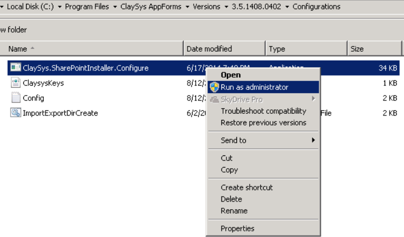Open Properties from the context menu
This screenshot has height=237, width=404.
click(x=263, y=229)
